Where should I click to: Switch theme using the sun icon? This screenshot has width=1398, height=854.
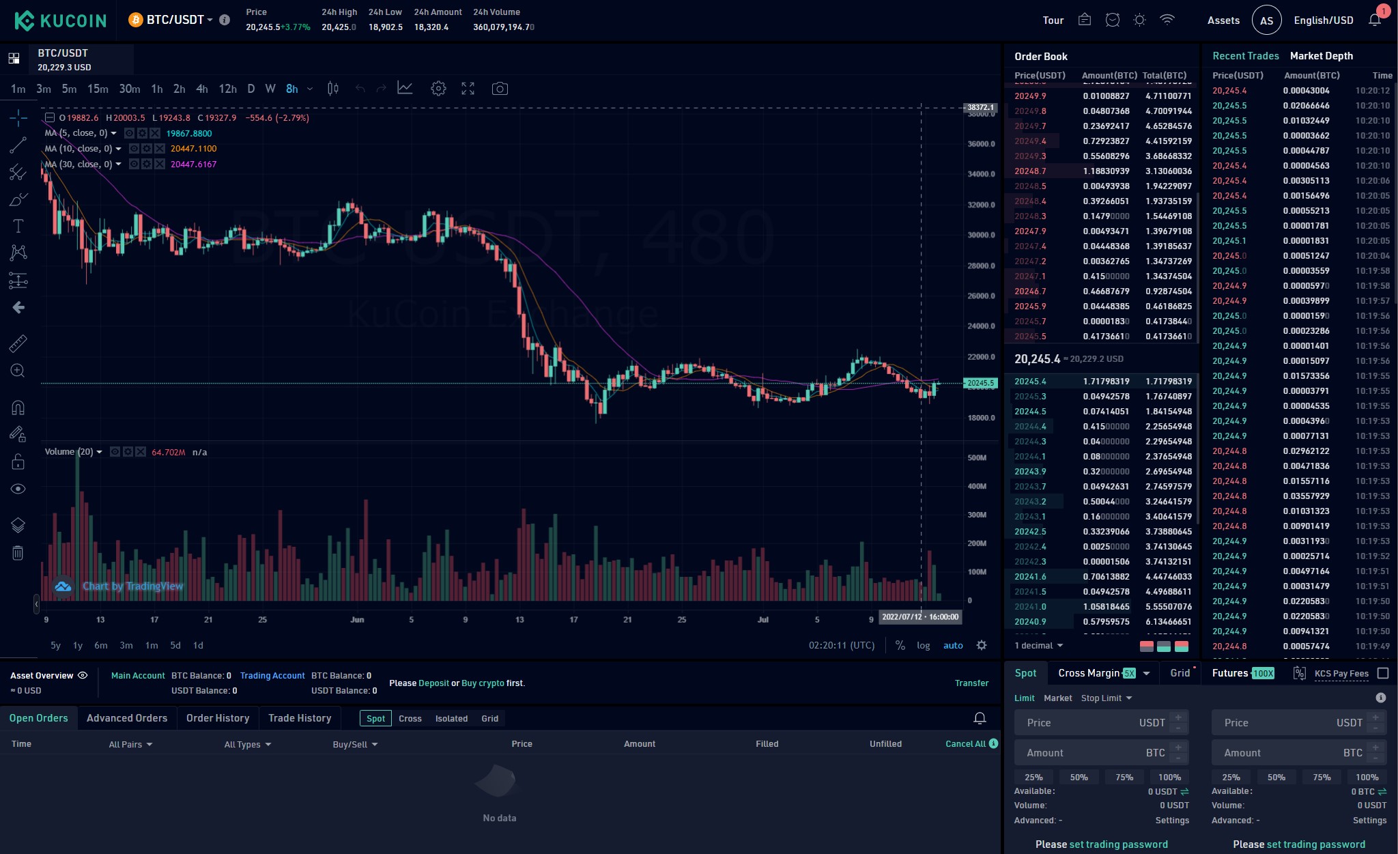click(1139, 20)
